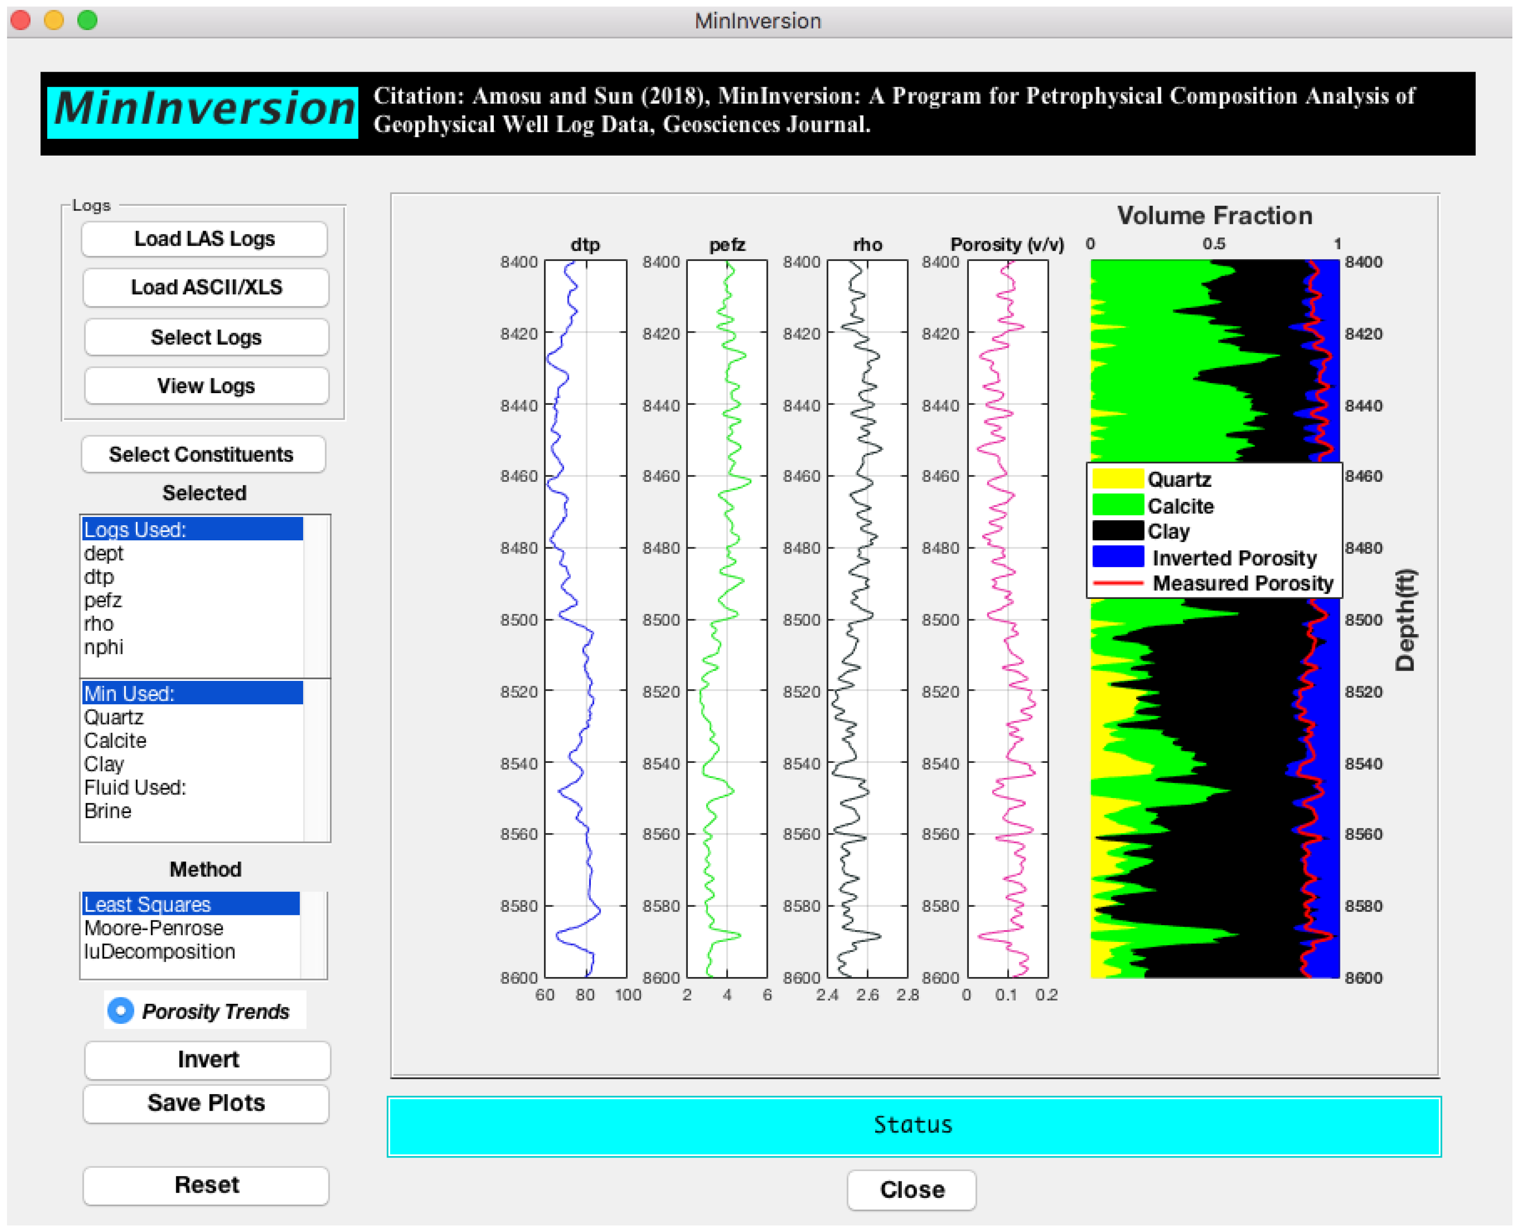This screenshot has width=1518, height=1232.
Task: Select the nphi entry in Logs Used
Action: click(x=104, y=647)
